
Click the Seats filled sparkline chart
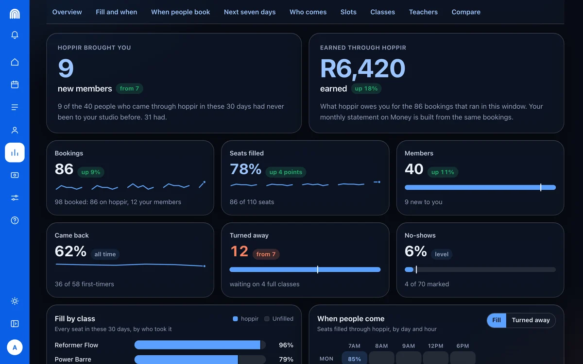(x=305, y=184)
